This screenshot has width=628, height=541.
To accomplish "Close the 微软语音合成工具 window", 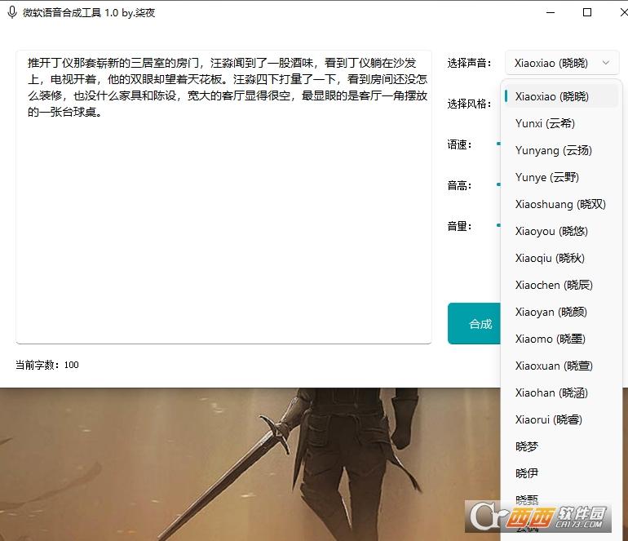I will tap(623, 12).
